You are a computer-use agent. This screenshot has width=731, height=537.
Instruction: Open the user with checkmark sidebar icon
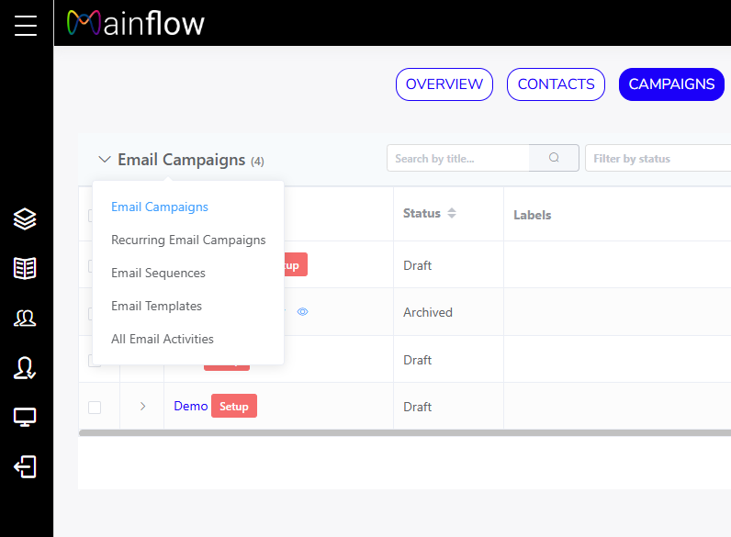(x=25, y=368)
